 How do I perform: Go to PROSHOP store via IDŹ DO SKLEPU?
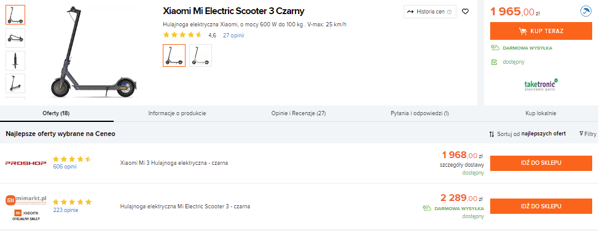click(541, 163)
